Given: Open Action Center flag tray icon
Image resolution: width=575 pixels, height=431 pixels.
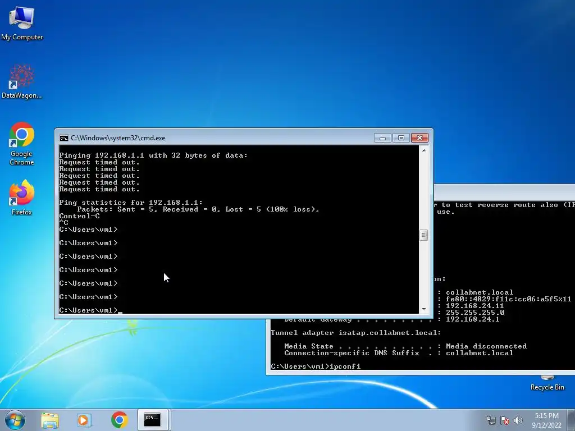Looking at the screenshot, I should click(x=505, y=420).
